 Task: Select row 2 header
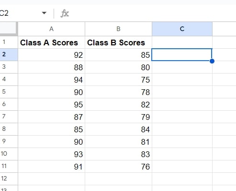pyautogui.click(x=9, y=54)
